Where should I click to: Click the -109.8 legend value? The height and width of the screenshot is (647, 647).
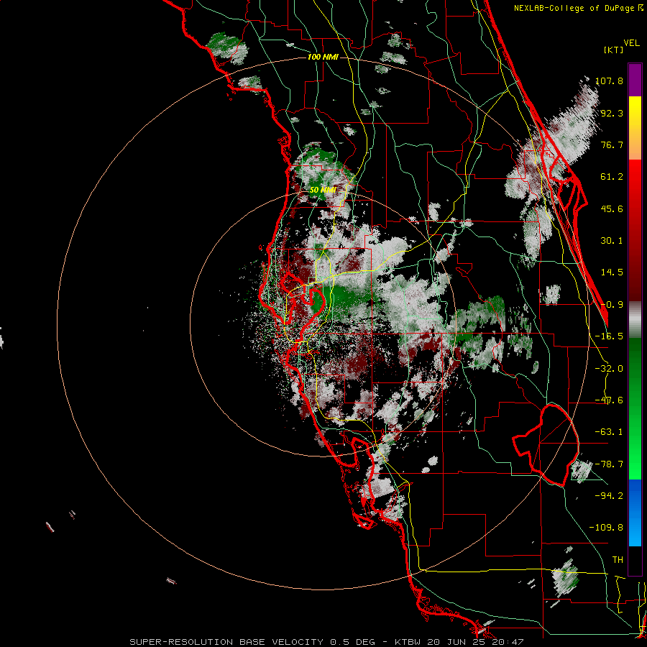(x=606, y=528)
